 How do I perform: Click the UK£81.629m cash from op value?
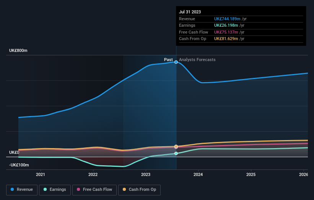(226, 39)
